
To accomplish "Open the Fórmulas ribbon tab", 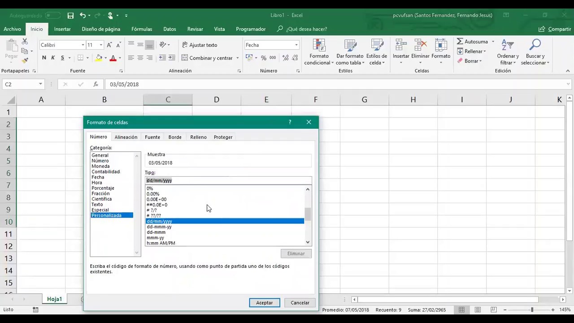I will 142,29.
